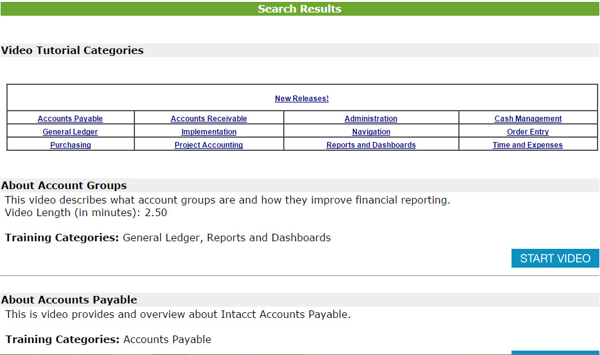
Task: Open Accounts Payable category link
Action: pyautogui.click(x=70, y=119)
